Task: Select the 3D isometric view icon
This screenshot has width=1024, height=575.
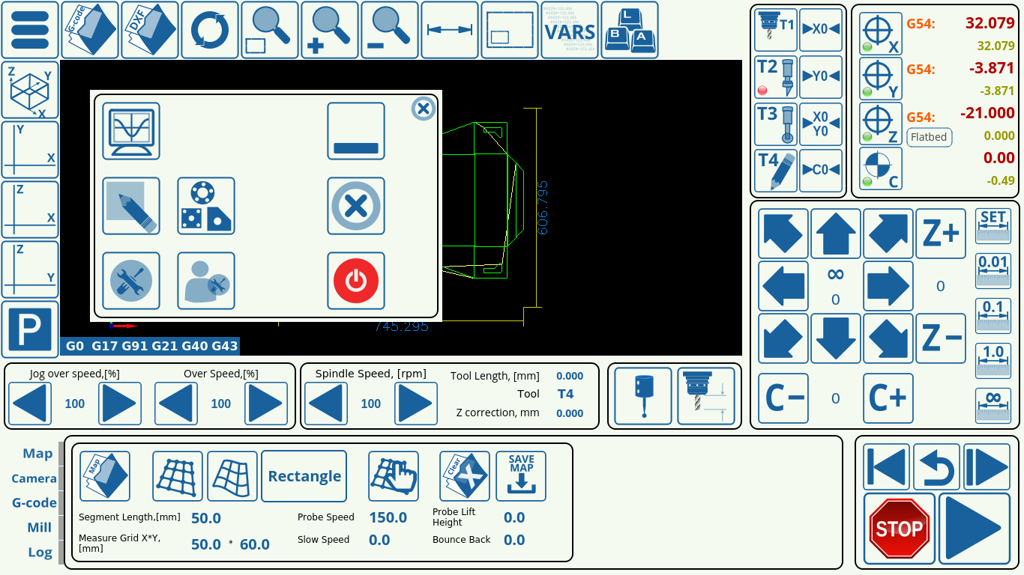Action: 30,91
